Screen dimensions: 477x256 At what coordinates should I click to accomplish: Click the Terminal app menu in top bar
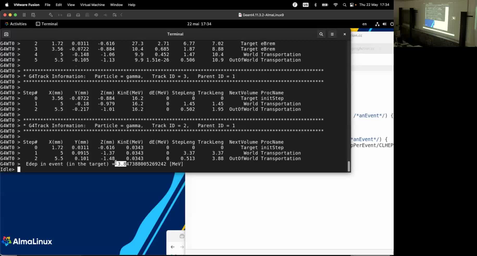pyautogui.click(x=47, y=24)
